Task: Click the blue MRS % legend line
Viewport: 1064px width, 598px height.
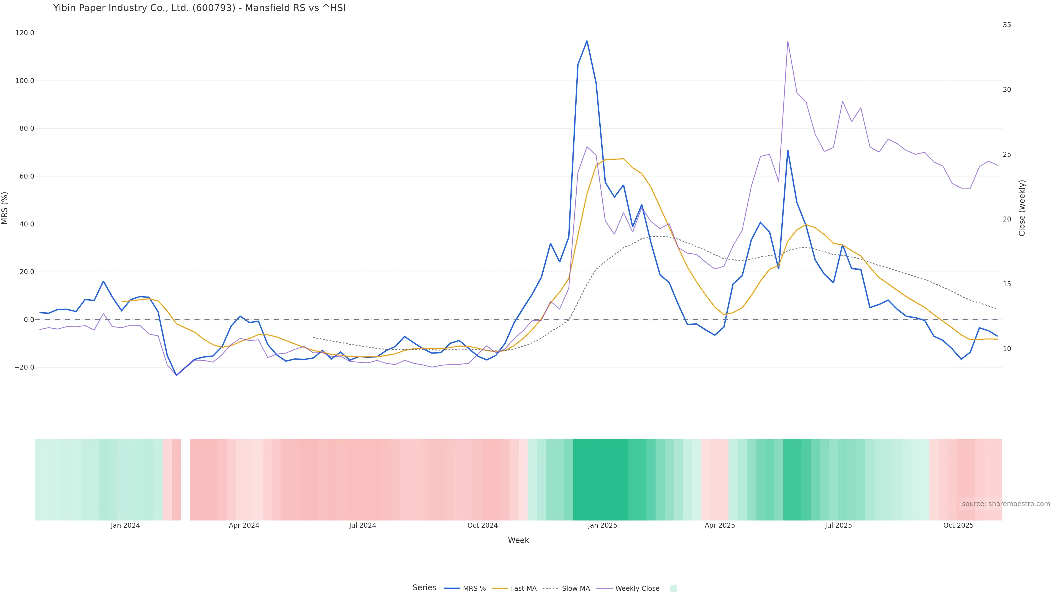Action: point(452,589)
